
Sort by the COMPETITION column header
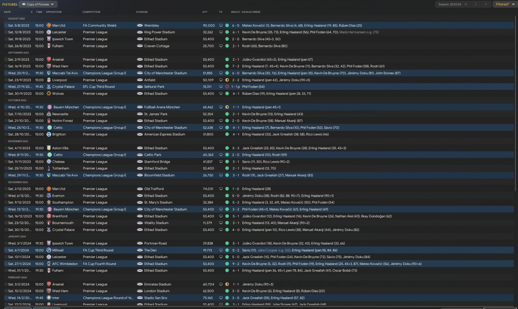(91, 12)
